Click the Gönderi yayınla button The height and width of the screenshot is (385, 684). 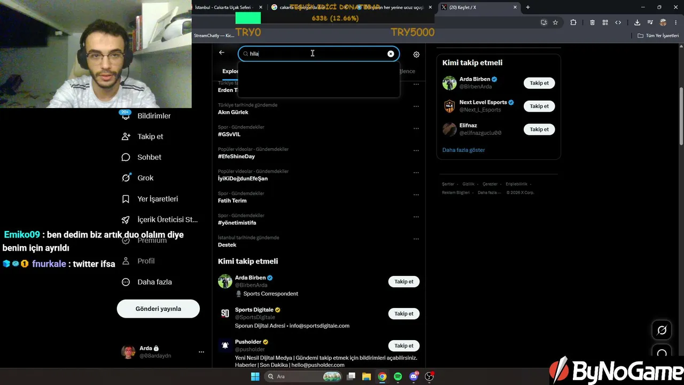pos(158,309)
